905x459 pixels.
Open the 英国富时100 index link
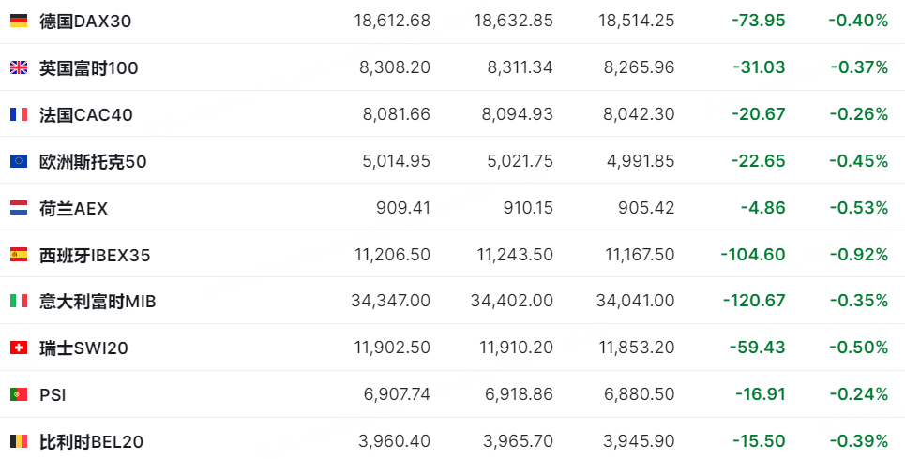(x=89, y=67)
